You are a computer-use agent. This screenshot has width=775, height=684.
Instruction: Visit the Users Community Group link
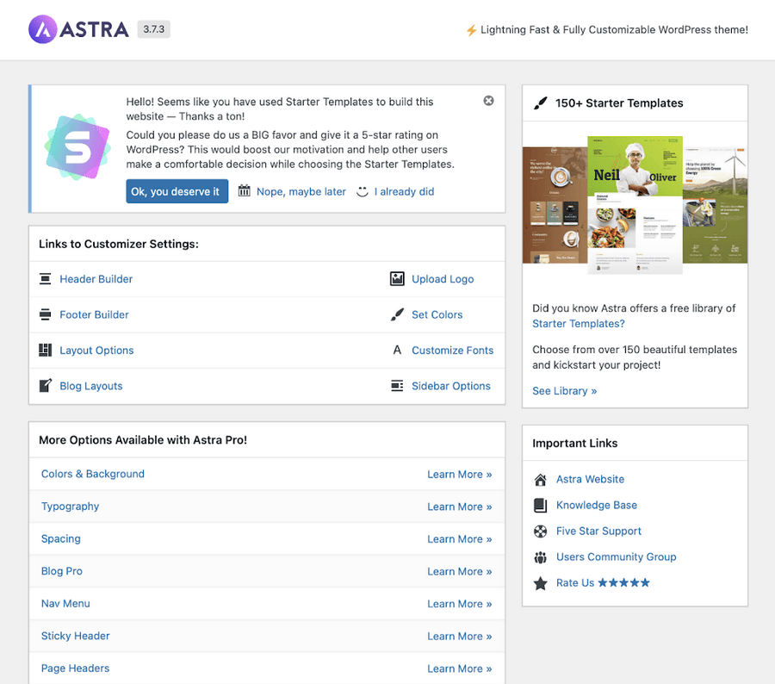(x=616, y=557)
